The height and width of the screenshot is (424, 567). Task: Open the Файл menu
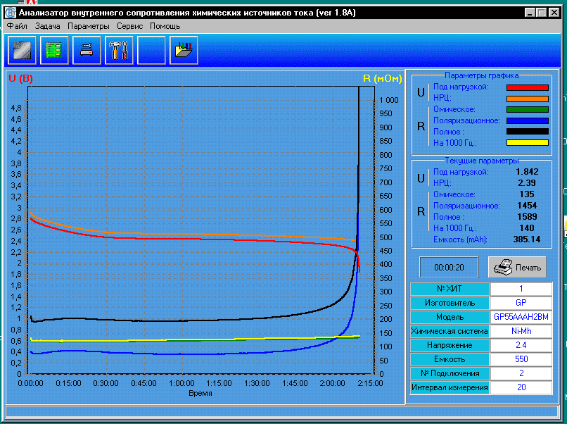(17, 26)
